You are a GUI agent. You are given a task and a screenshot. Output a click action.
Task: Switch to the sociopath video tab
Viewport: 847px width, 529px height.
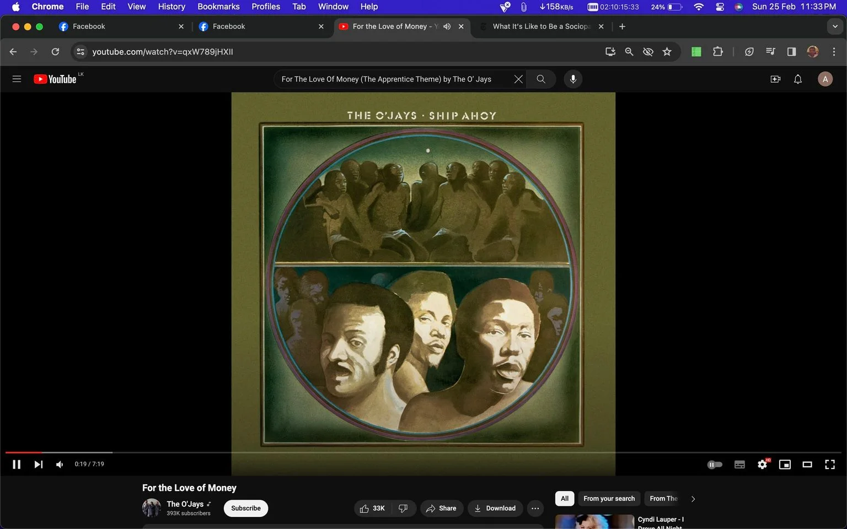point(542,26)
